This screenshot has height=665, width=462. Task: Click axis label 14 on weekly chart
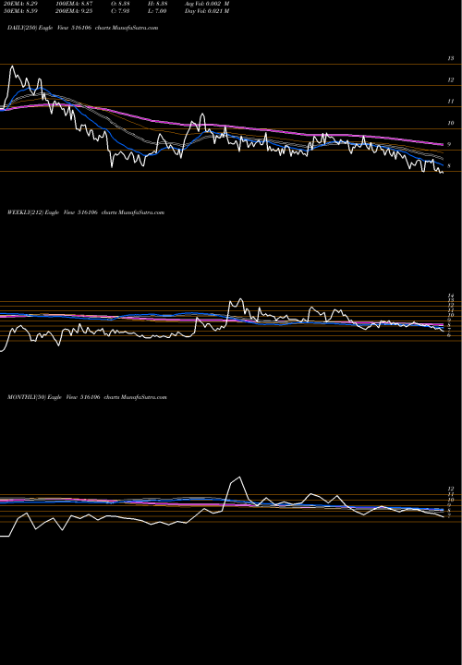(451, 296)
